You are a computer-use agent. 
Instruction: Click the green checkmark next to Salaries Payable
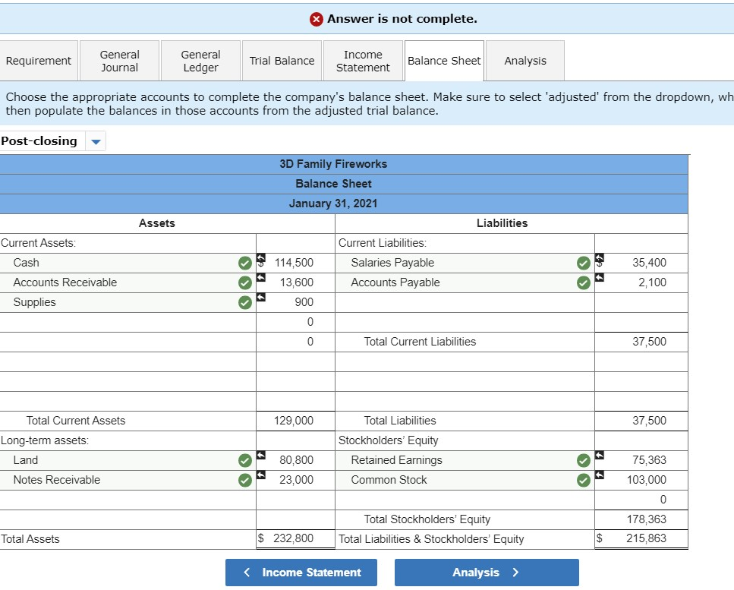point(583,263)
